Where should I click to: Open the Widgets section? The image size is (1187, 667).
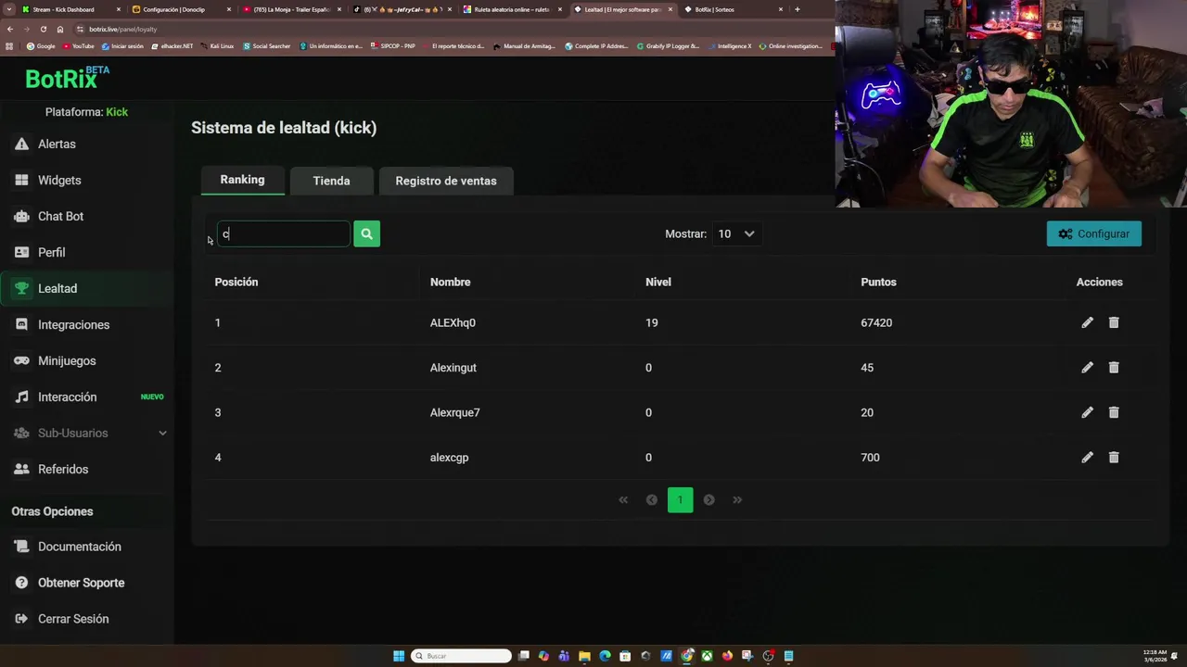(x=59, y=181)
